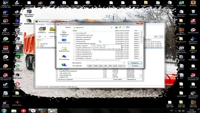The width and height of the screenshot is (200, 113).
Task: Select file firstHQLODpineveg.txd
Action: (85, 44)
